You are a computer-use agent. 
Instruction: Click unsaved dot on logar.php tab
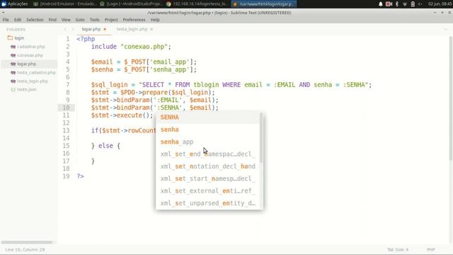(105, 29)
